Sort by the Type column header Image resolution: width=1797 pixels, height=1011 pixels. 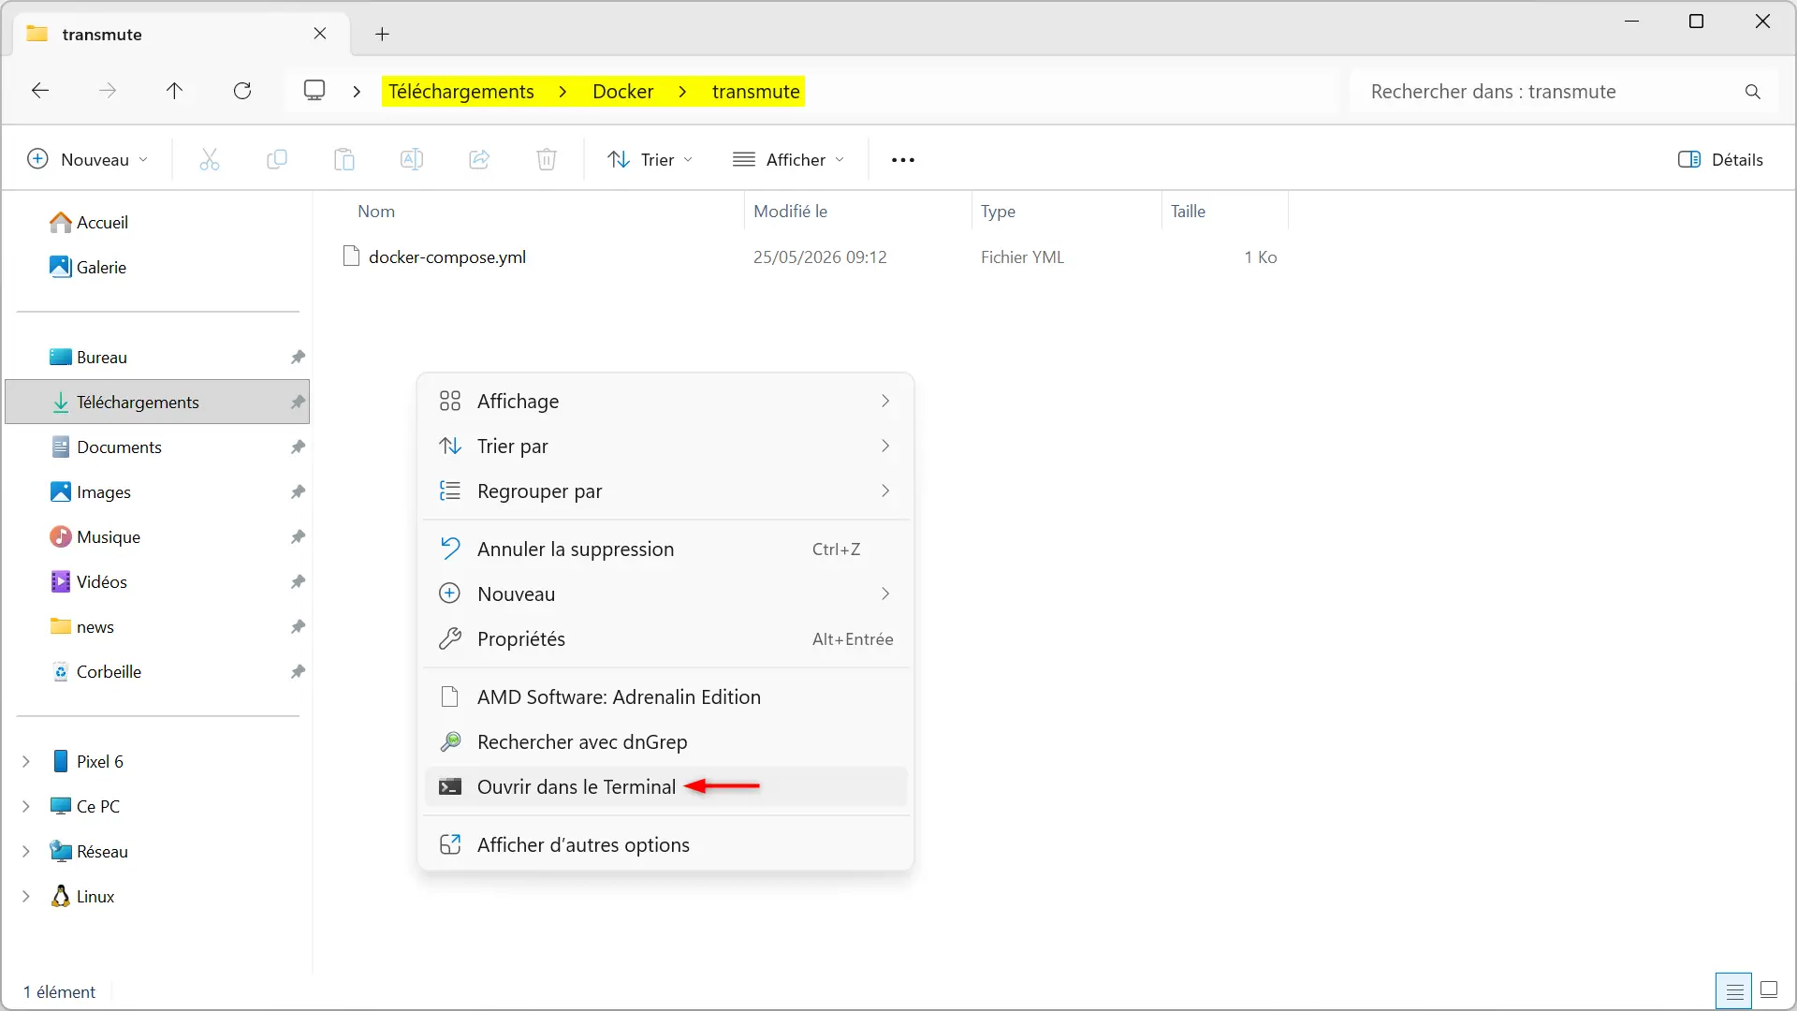click(x=998, y=212)
